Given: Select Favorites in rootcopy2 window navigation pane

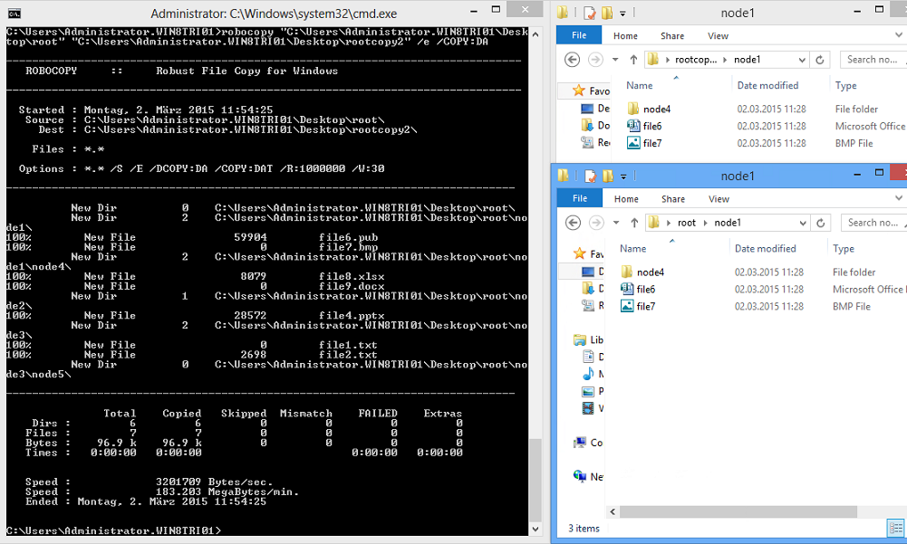Looking at the screenshot, I should coord(591,91).
